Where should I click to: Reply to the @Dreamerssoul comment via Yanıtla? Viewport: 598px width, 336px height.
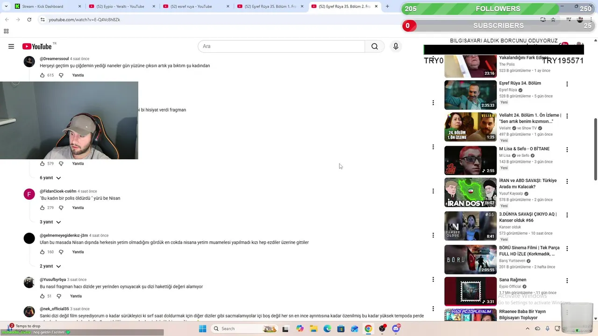(x=78, y=75)
